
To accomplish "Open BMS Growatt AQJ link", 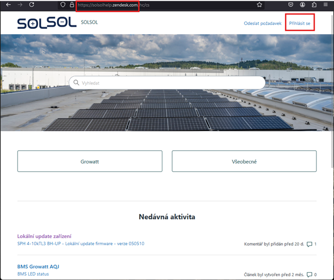I will point(38,267).
